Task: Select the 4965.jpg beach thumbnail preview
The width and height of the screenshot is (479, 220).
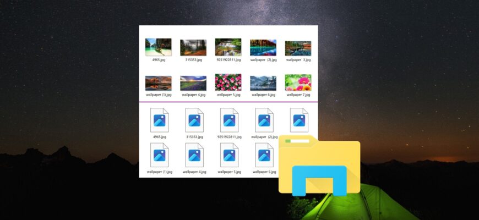Action: pyautogui.click(x=158, y=47)
